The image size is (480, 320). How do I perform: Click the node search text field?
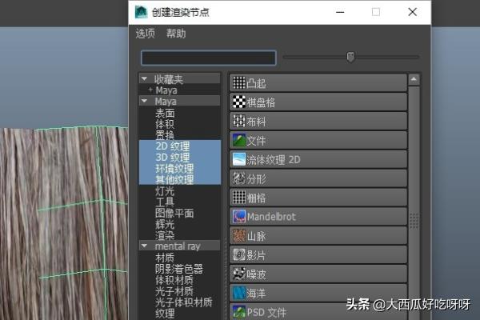point(208,58)
